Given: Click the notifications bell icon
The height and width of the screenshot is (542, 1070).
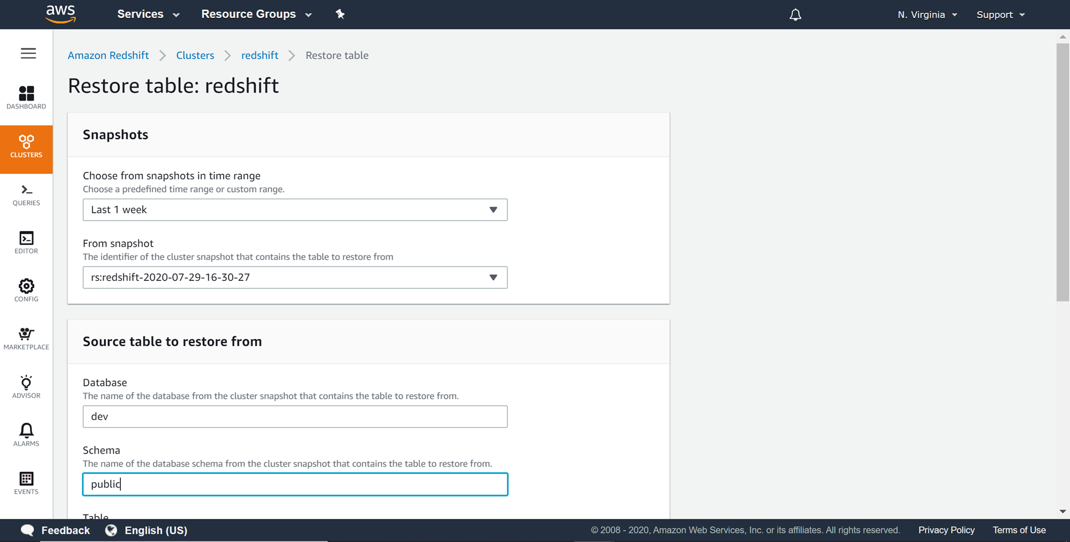Looking at the screenshot, I should pos(795,14).
